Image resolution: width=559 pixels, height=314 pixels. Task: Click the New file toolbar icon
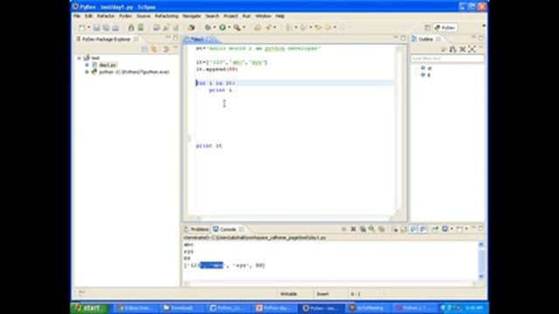(x=82, y=27)
